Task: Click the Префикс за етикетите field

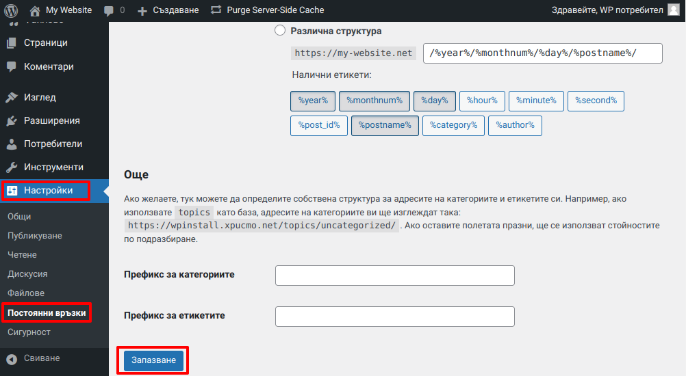Action: (x=394, y=316)
